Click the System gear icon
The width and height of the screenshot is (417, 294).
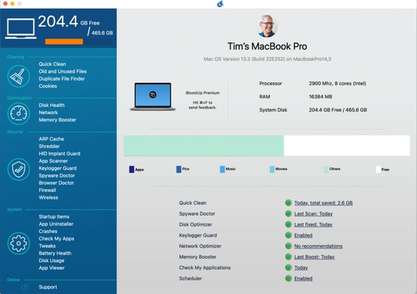(18, 243)
